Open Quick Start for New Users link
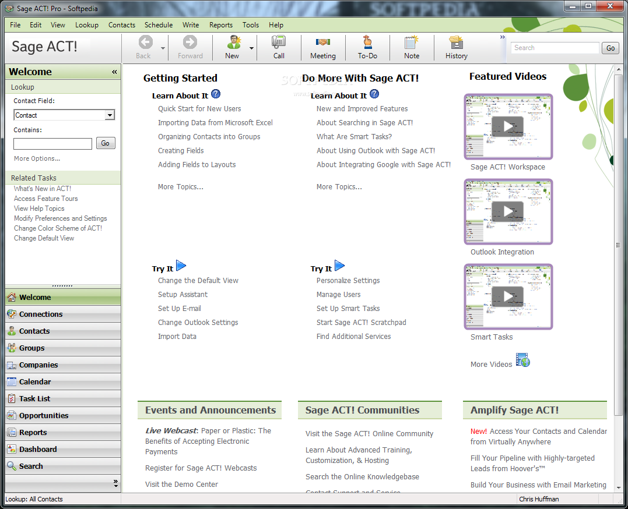The image size is (628, 509). (199, 109)
